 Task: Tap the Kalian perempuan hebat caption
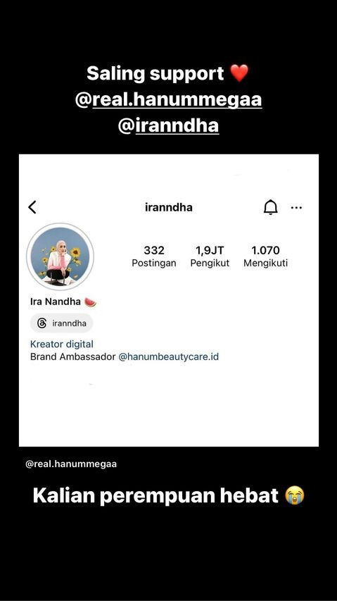[x=155, y=496]
